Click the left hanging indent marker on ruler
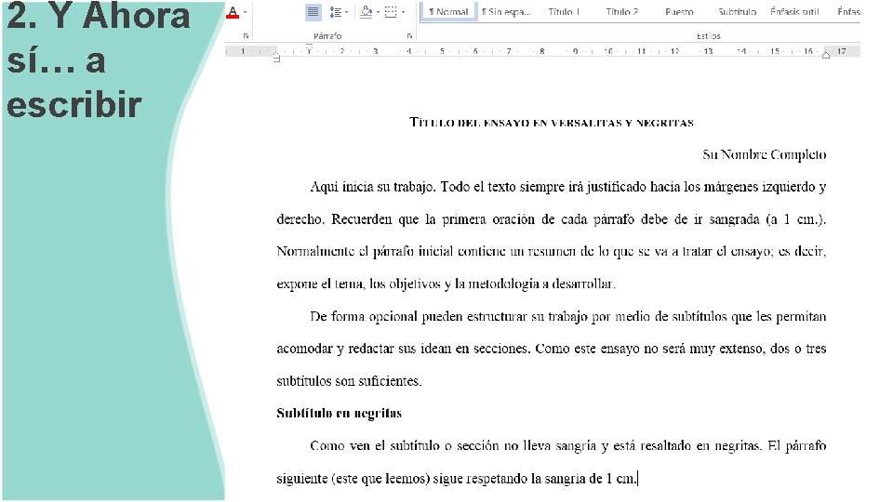Image resolution: width=893 pixels, height=502 pixels. [277, 57]
